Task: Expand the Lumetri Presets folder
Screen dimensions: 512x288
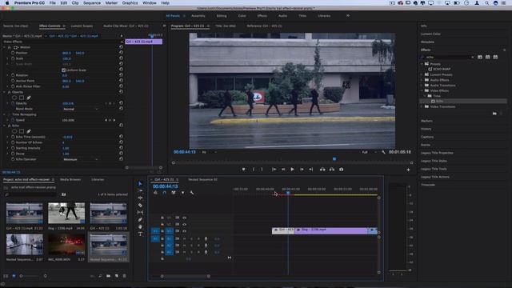Action: point(422,74)
